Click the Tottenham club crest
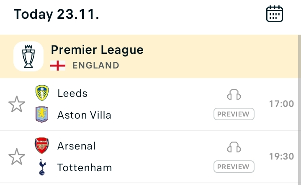This screenshot has height=185, width=301. [42, 167]
